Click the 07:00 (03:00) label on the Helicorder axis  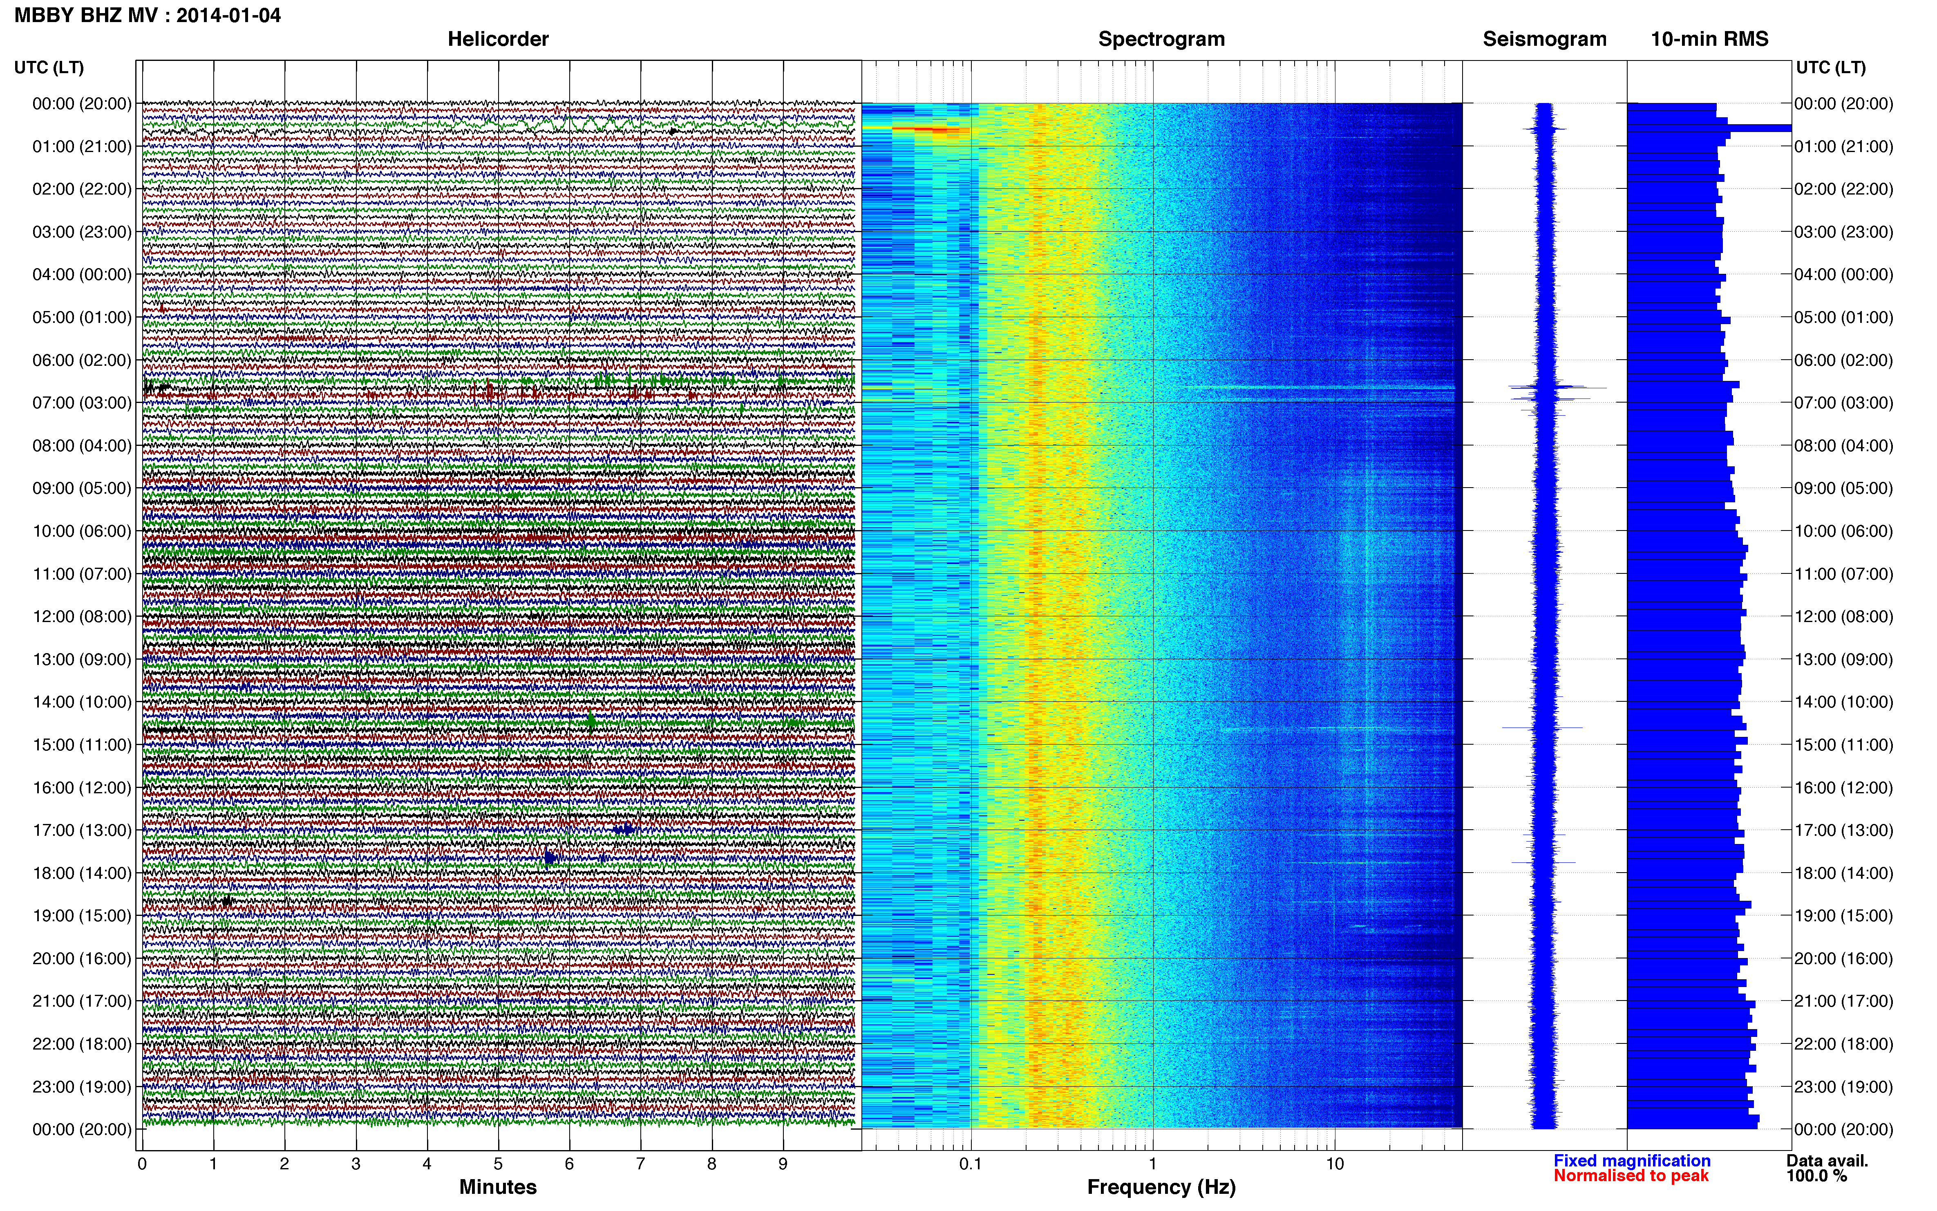click(x=82, y=403)
